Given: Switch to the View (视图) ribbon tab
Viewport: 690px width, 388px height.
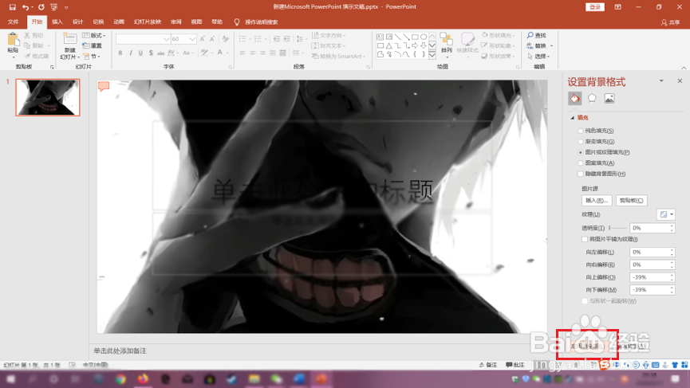Looking at the screenshot, I should coord(196,22).
